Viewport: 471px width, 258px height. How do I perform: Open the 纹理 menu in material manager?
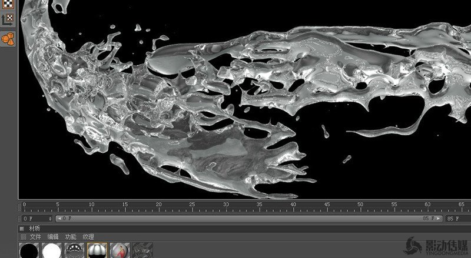[x=88, y=237]
